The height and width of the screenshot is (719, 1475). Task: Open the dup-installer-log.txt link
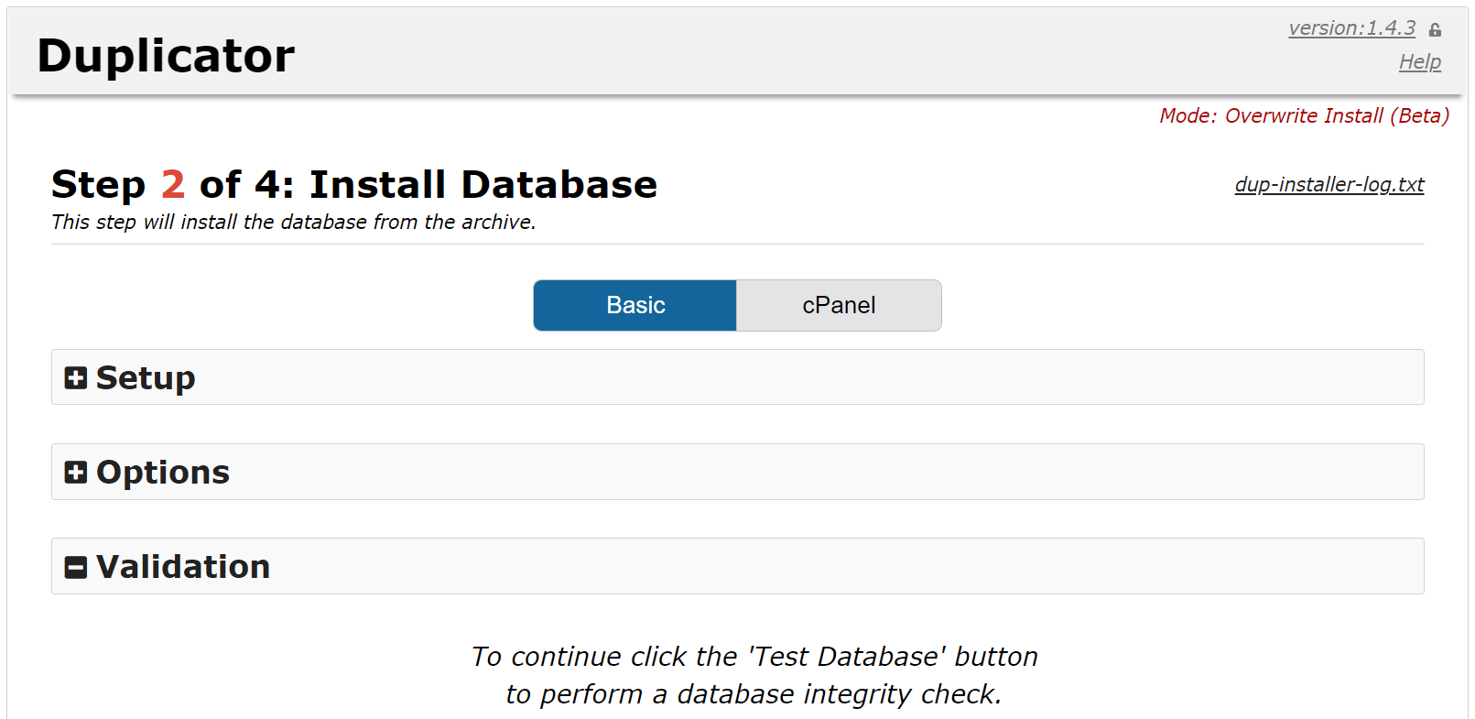tap(1329, 184)
